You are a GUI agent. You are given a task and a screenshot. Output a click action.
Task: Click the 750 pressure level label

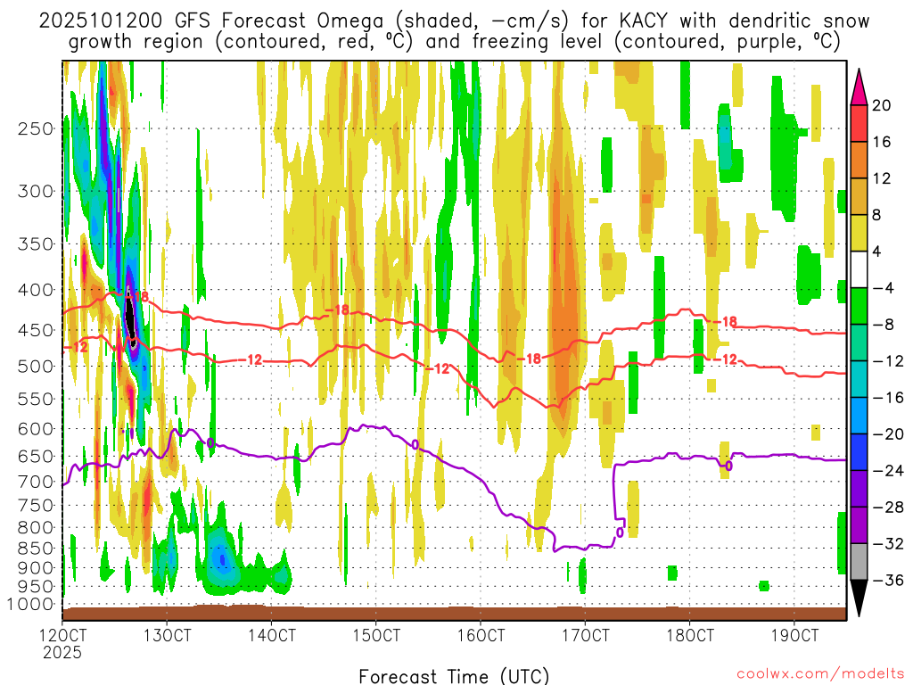click(x=36, y=506)
